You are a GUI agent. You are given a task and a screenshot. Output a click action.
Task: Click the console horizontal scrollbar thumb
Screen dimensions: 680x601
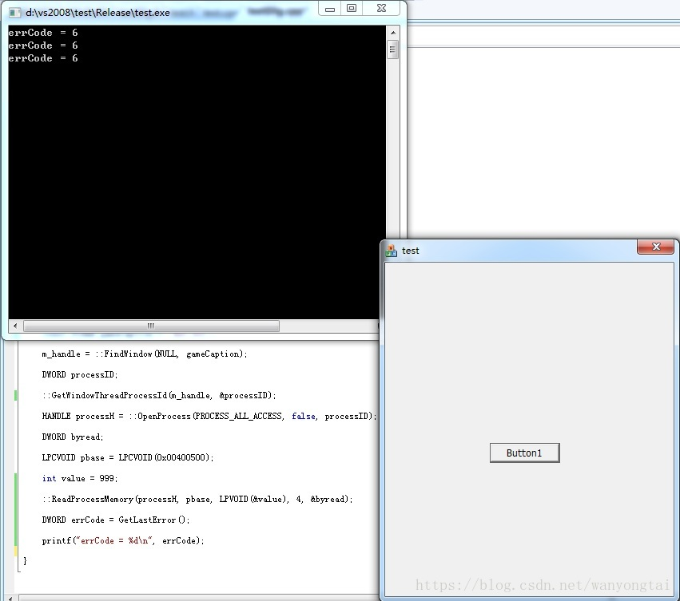pos(151,326)
